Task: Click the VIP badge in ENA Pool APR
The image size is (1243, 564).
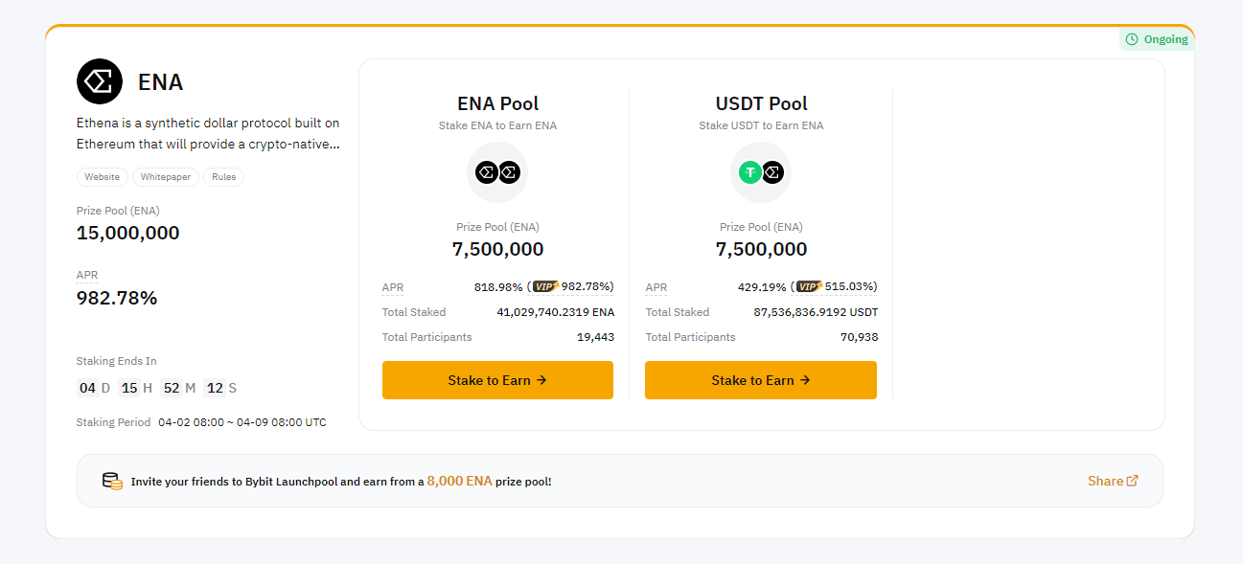Action: [545, 286]
